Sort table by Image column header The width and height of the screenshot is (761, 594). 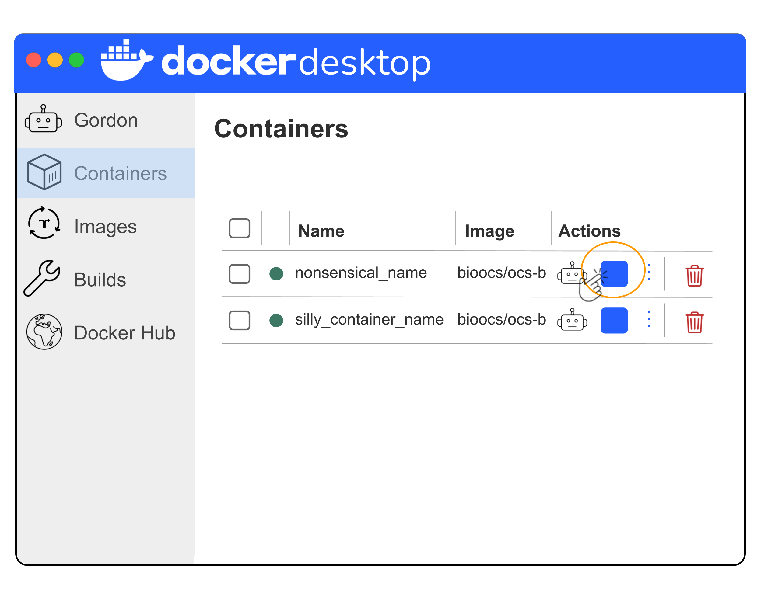489,231
